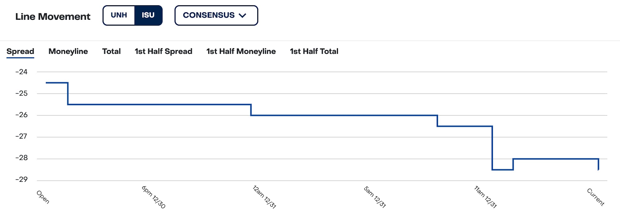This screenshot has width=620, height=213.
Task: Click the Open label on time axis
Action: coord(43,197)
